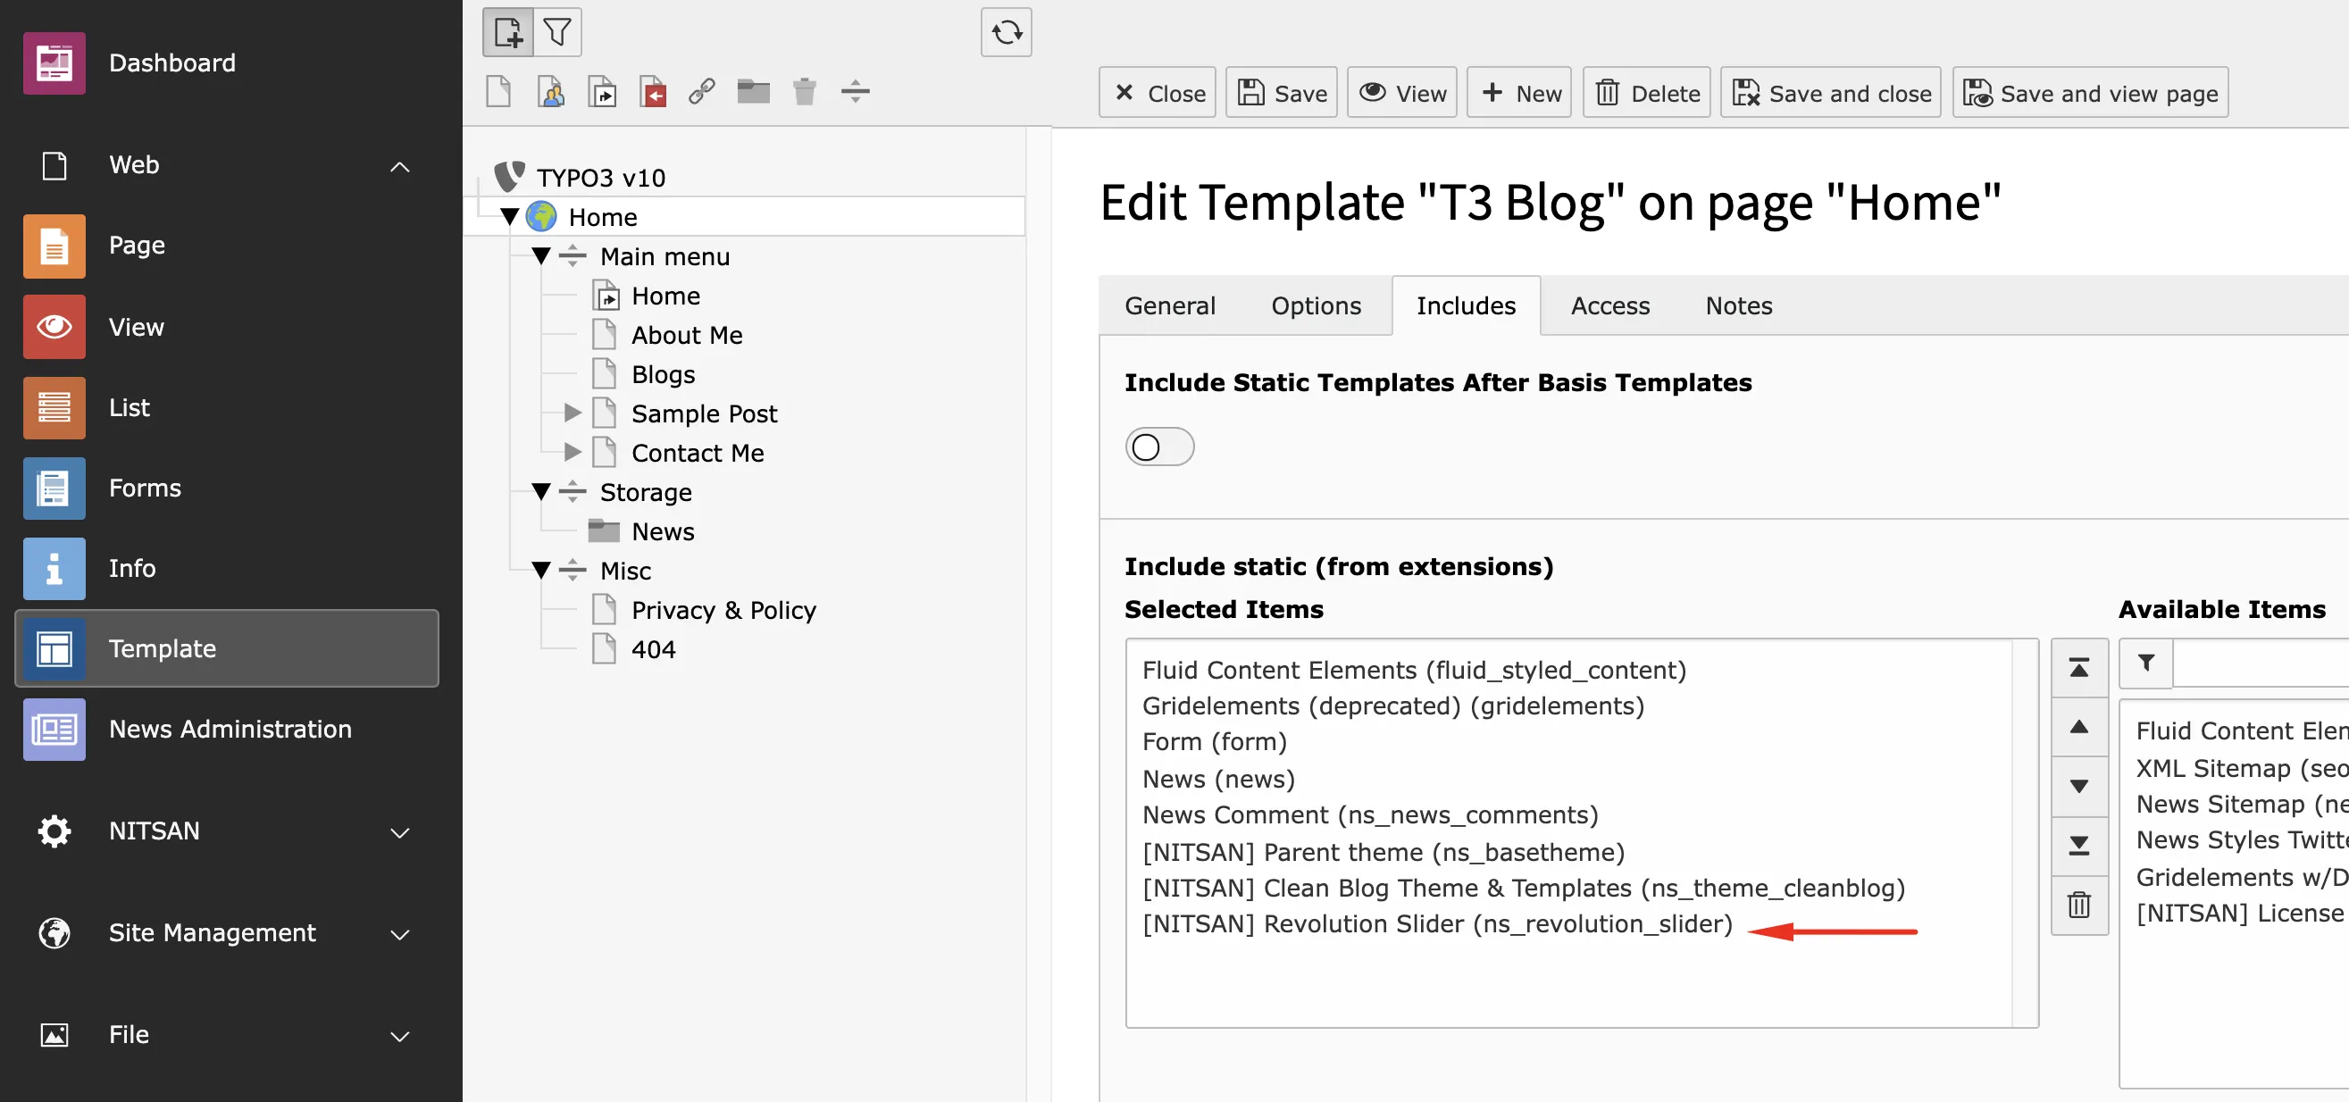Screen dimensions: 2349x1102
Task: Collapse the Storage tree node
Action: (540, 492)
